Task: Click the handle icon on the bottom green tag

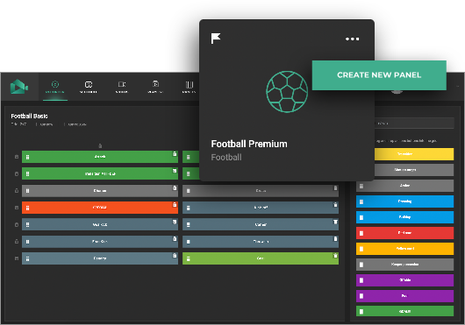Action: tap(361, 311)
